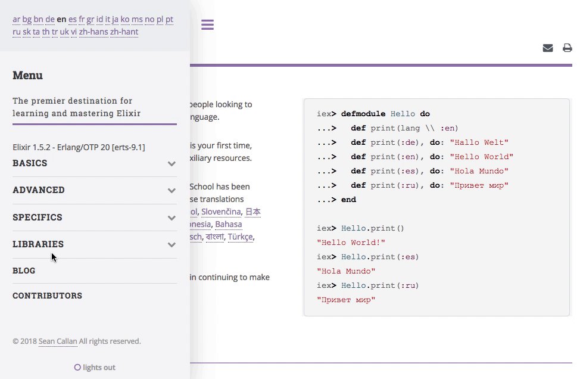This screenshot has height=379, width=580.
Task: Go to the BLOG page
Action: [24, 271]
